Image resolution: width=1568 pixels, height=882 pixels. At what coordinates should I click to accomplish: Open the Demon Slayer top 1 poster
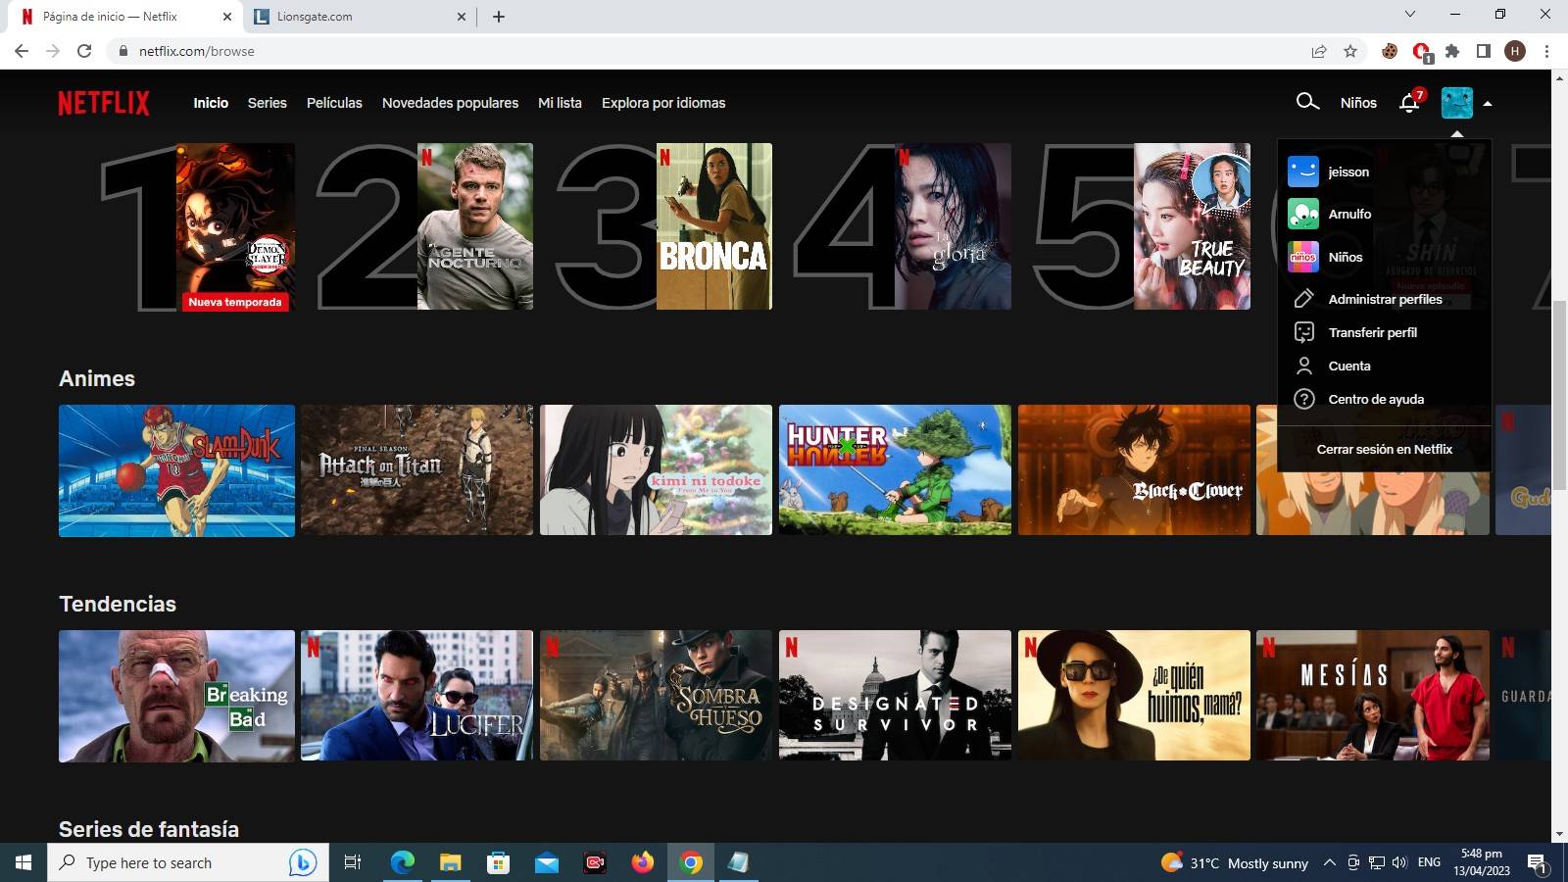pyautogui.click(x=235, y=226)
